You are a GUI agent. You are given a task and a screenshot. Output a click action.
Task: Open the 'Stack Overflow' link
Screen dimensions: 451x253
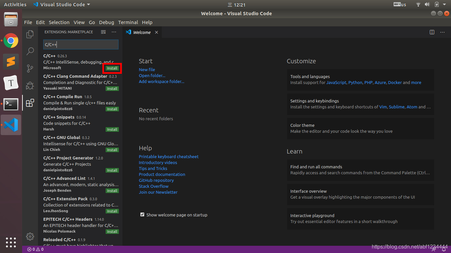[x=154, y=186]
